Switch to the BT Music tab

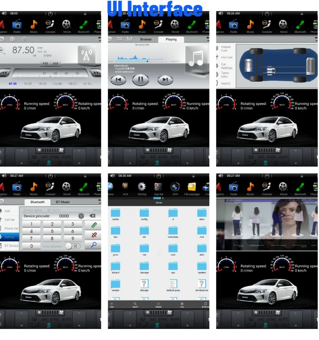(x=63, y=202)
